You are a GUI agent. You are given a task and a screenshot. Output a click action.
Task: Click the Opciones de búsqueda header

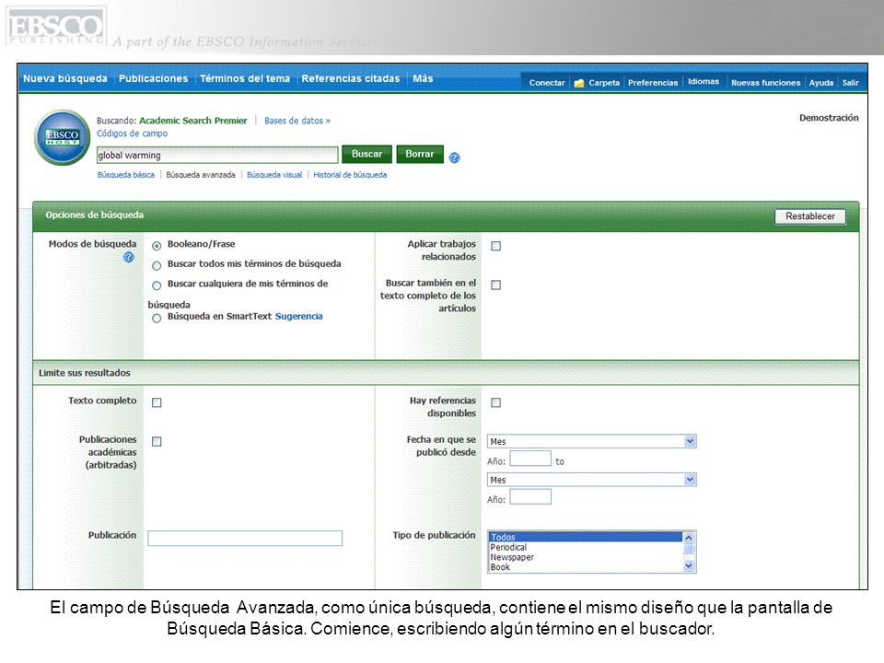click(95, 215)
